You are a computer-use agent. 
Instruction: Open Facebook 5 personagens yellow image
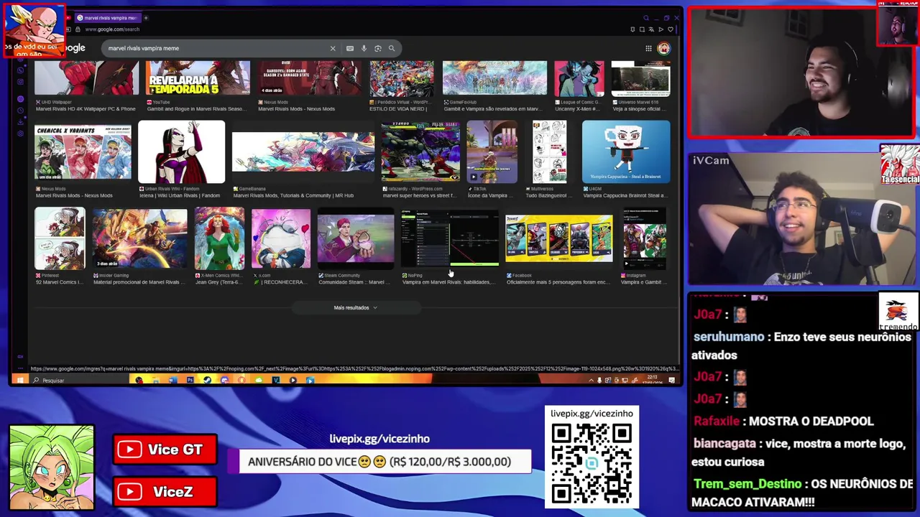(559, 238)
